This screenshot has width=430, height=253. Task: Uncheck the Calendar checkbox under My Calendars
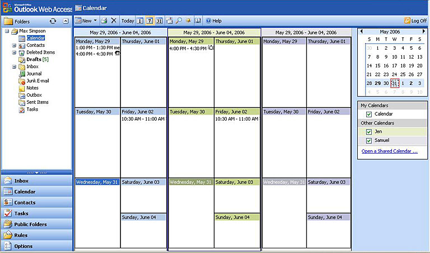(x=369, y=114)
